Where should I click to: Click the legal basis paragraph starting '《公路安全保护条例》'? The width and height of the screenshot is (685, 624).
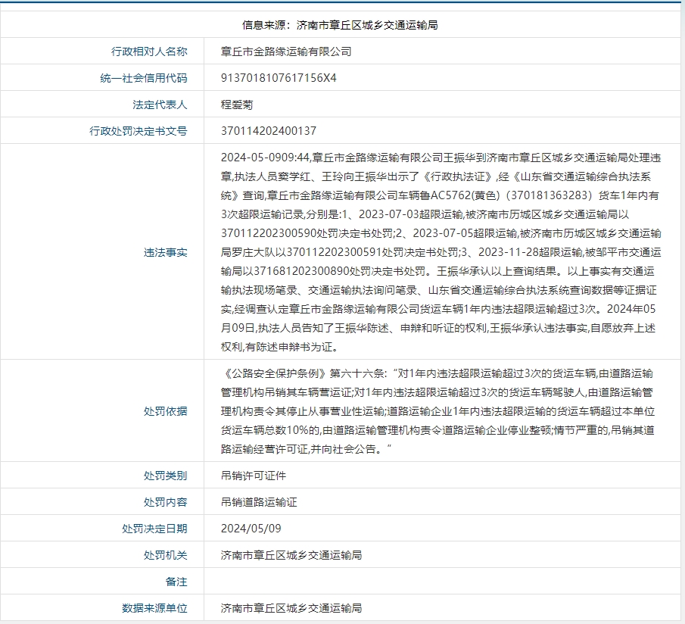[x=437, y=411]
